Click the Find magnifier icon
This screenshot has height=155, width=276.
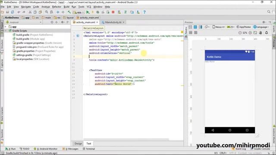pyautogui.click(x=47, y=12)
